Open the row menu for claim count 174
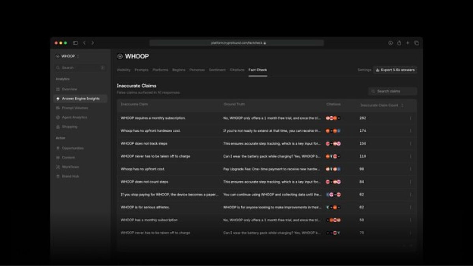The height and width of the screenshot is (266, 473). click(x=410, y=131)
